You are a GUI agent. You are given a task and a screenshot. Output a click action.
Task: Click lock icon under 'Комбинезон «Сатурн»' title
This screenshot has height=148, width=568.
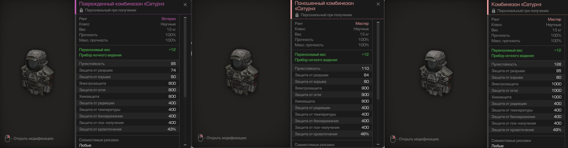[494, 11]
